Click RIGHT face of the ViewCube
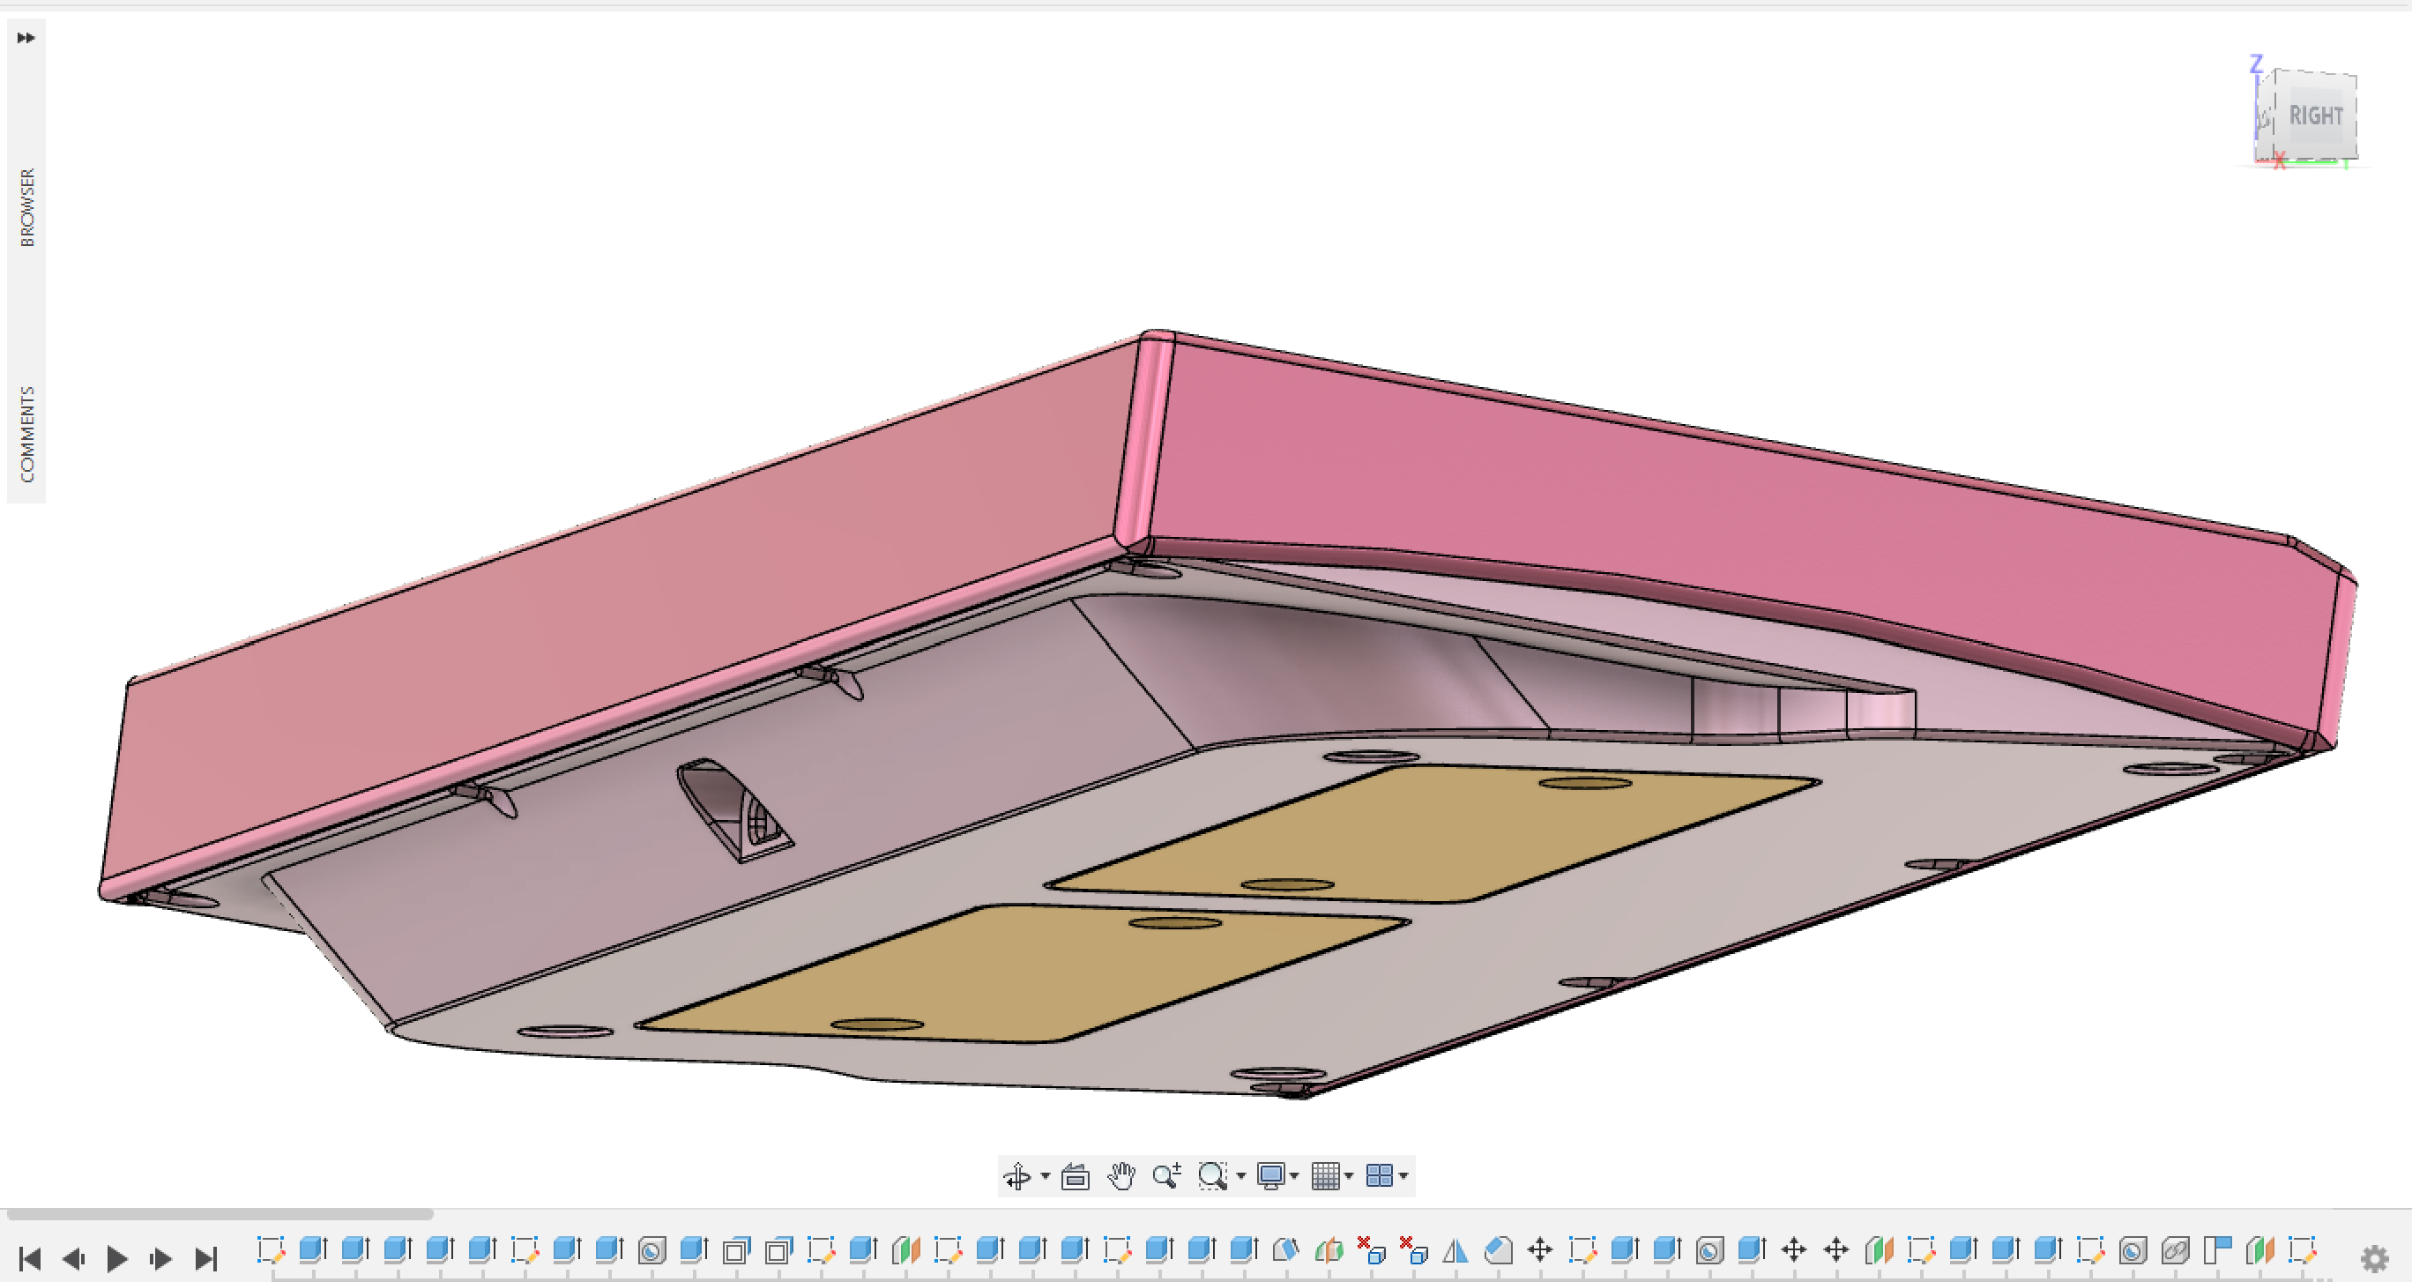Viewport: 2412px width, 1282px height. click(2316, 116)
